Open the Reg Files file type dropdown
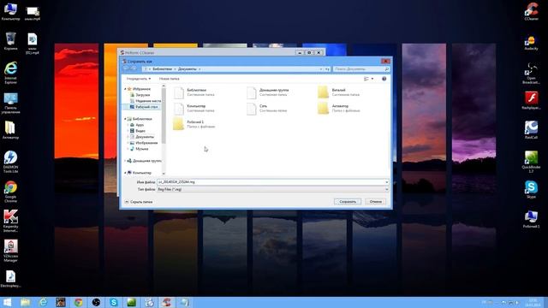This screenshot has height=308, width=548. (272, 189)
